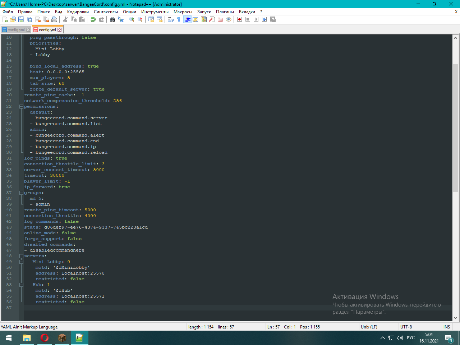Click the User Defined Language icon
The image size is (460, 345).
195,19
